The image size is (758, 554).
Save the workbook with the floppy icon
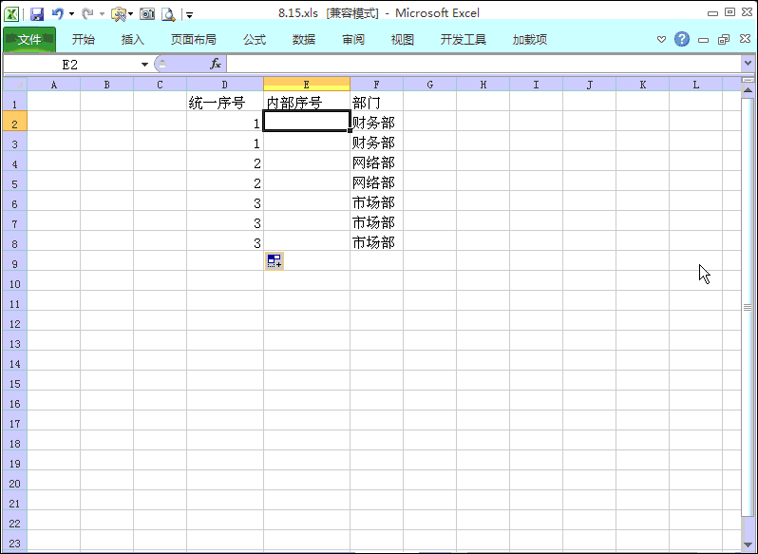click(37, 14)
